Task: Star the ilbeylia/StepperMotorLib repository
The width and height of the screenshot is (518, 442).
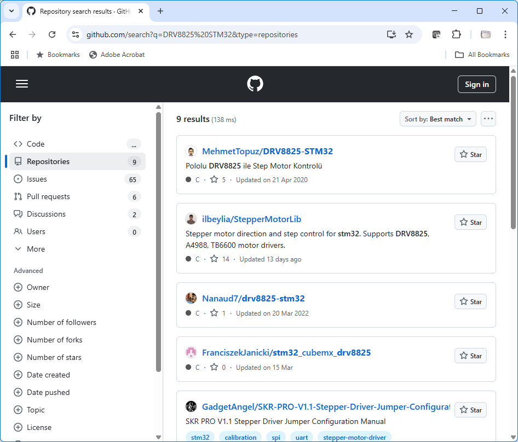Action: pos(470,223)
